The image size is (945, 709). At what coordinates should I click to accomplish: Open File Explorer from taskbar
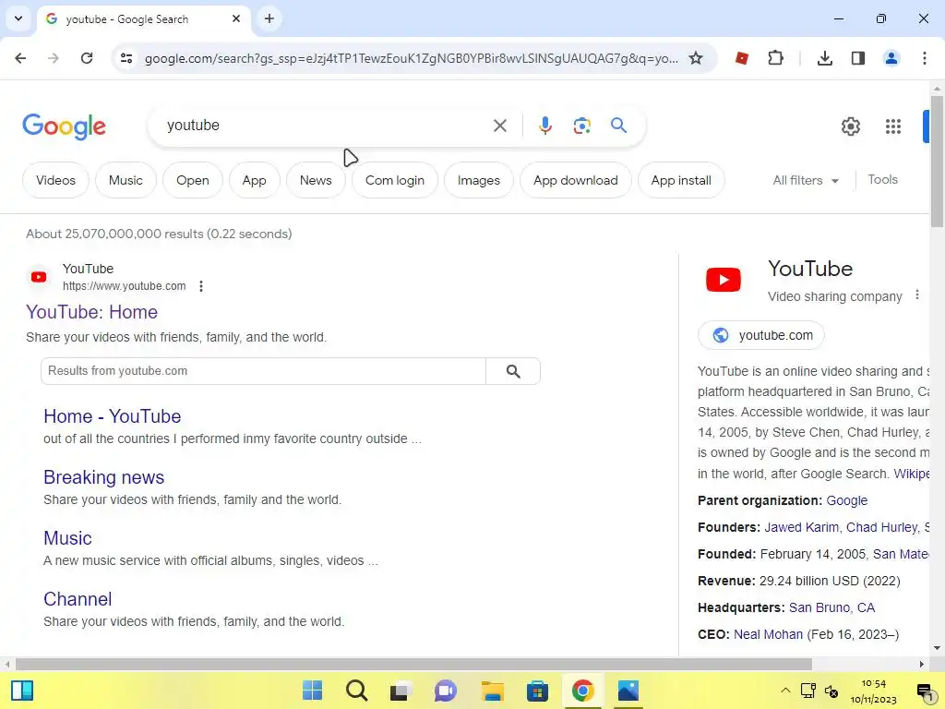point(493,691)
